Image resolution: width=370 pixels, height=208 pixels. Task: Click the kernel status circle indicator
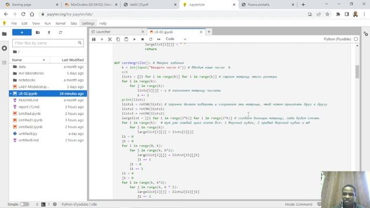[x=356, y=39]
